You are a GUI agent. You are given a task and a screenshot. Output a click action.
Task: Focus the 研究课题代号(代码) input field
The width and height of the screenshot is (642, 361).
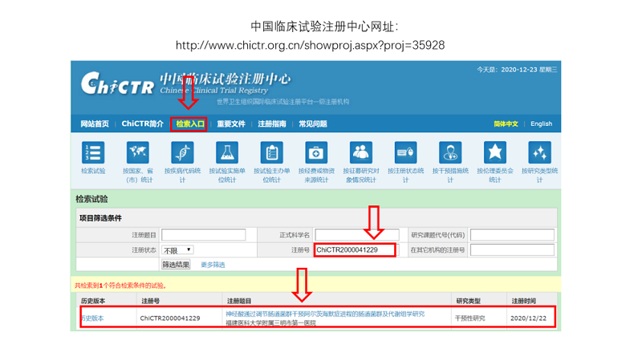[512, 235]
